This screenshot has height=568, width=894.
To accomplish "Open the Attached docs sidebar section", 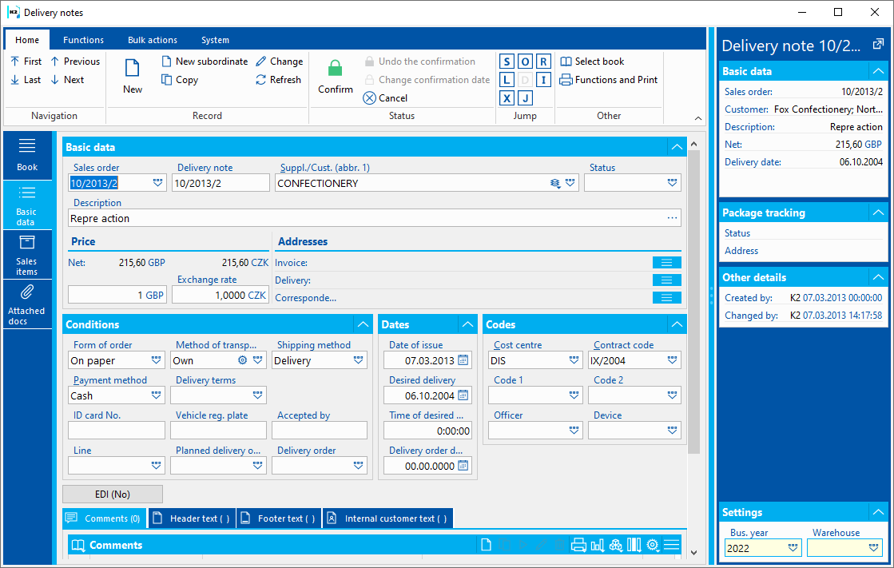I will tap(27, 304).
